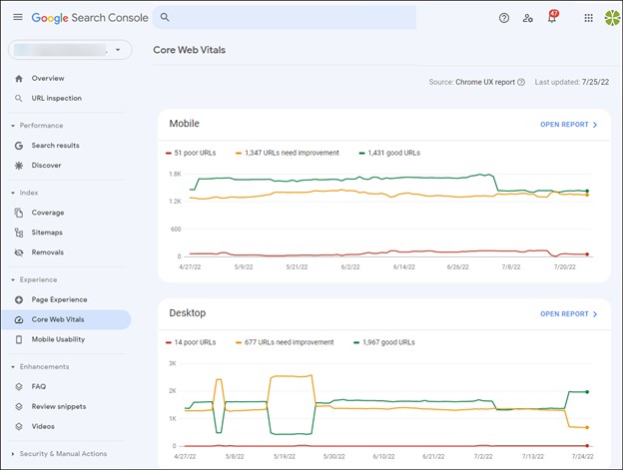Toggle Mobile 1,431 good URLs legend
623x470 pixels.
389,153
